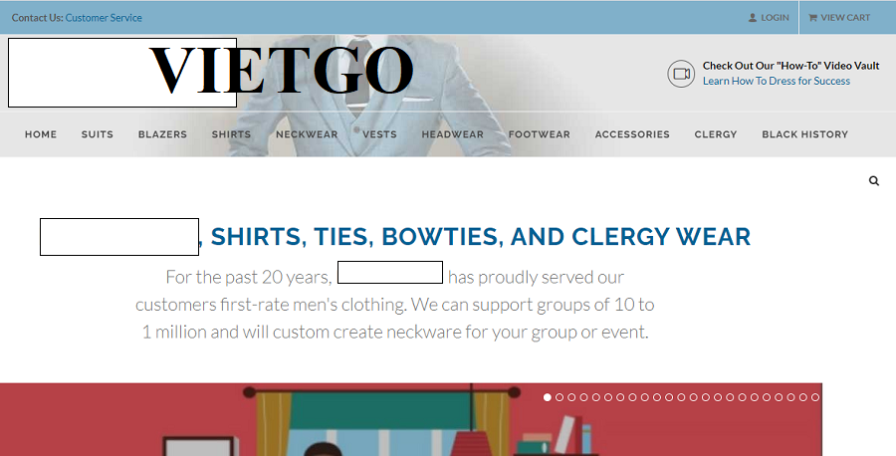
Task: Open the Customer Service link
Action: coord(104,18)
